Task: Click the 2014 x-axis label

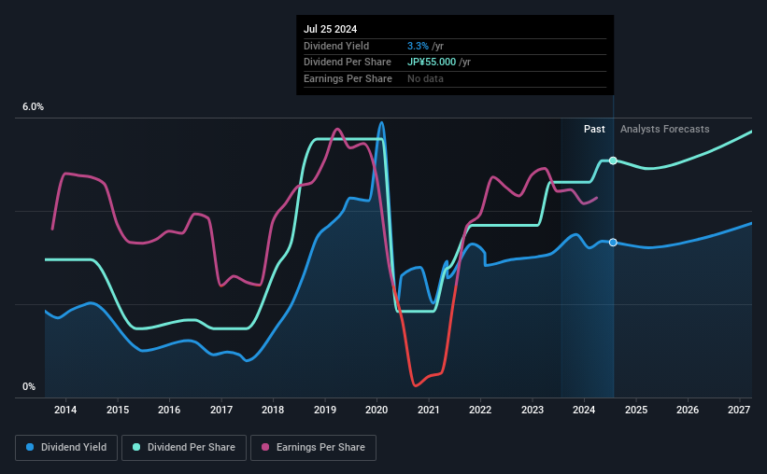Action: point(65,410)
